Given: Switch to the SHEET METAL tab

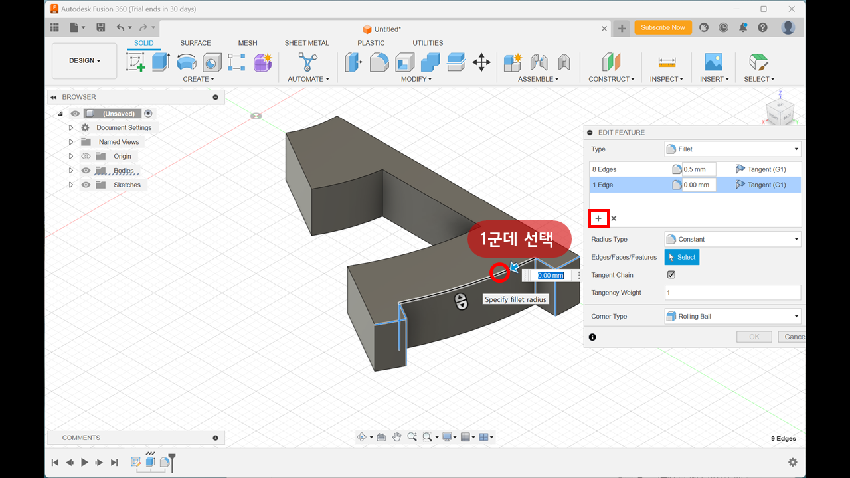Looking at the screenshot, I should tap(307, 43).
